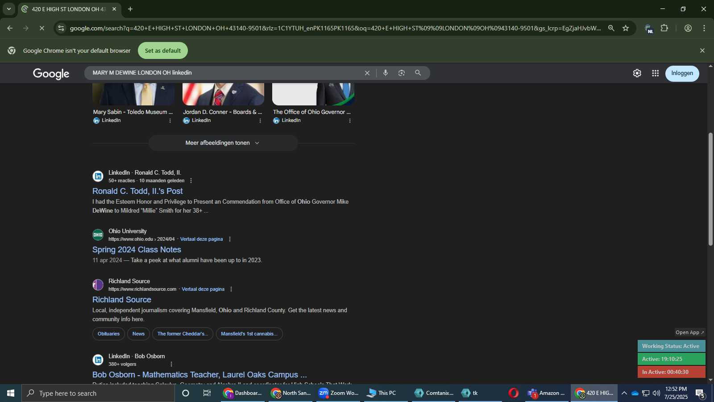Start voice search with microphone icon

coord(386,73)
